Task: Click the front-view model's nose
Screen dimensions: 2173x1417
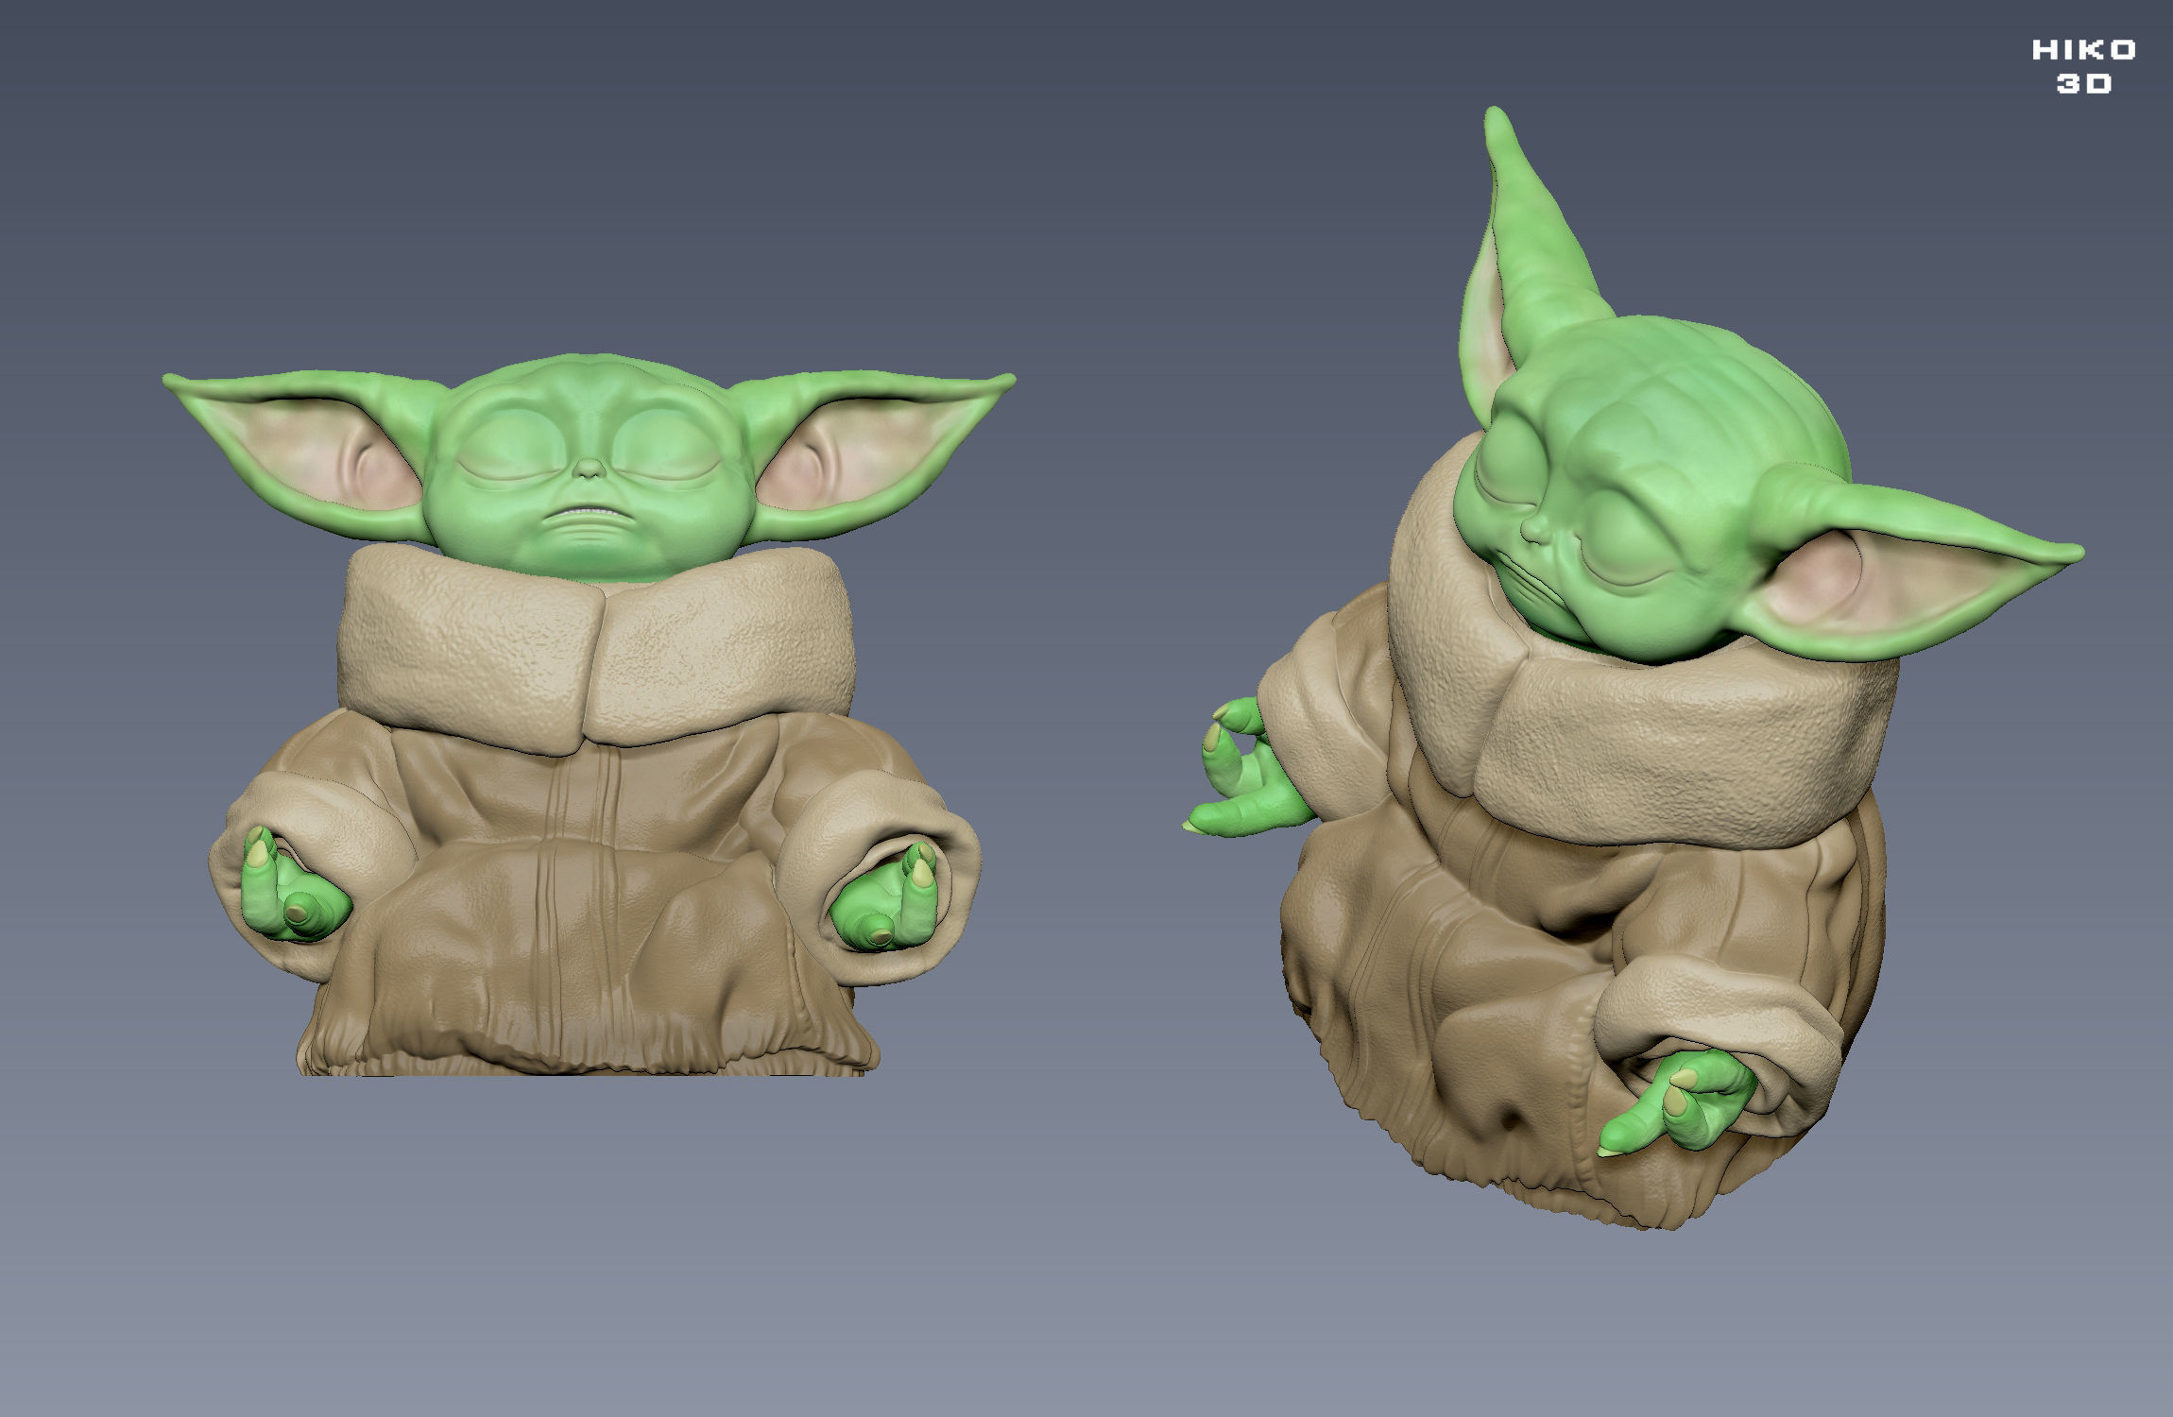Action: 588,469
